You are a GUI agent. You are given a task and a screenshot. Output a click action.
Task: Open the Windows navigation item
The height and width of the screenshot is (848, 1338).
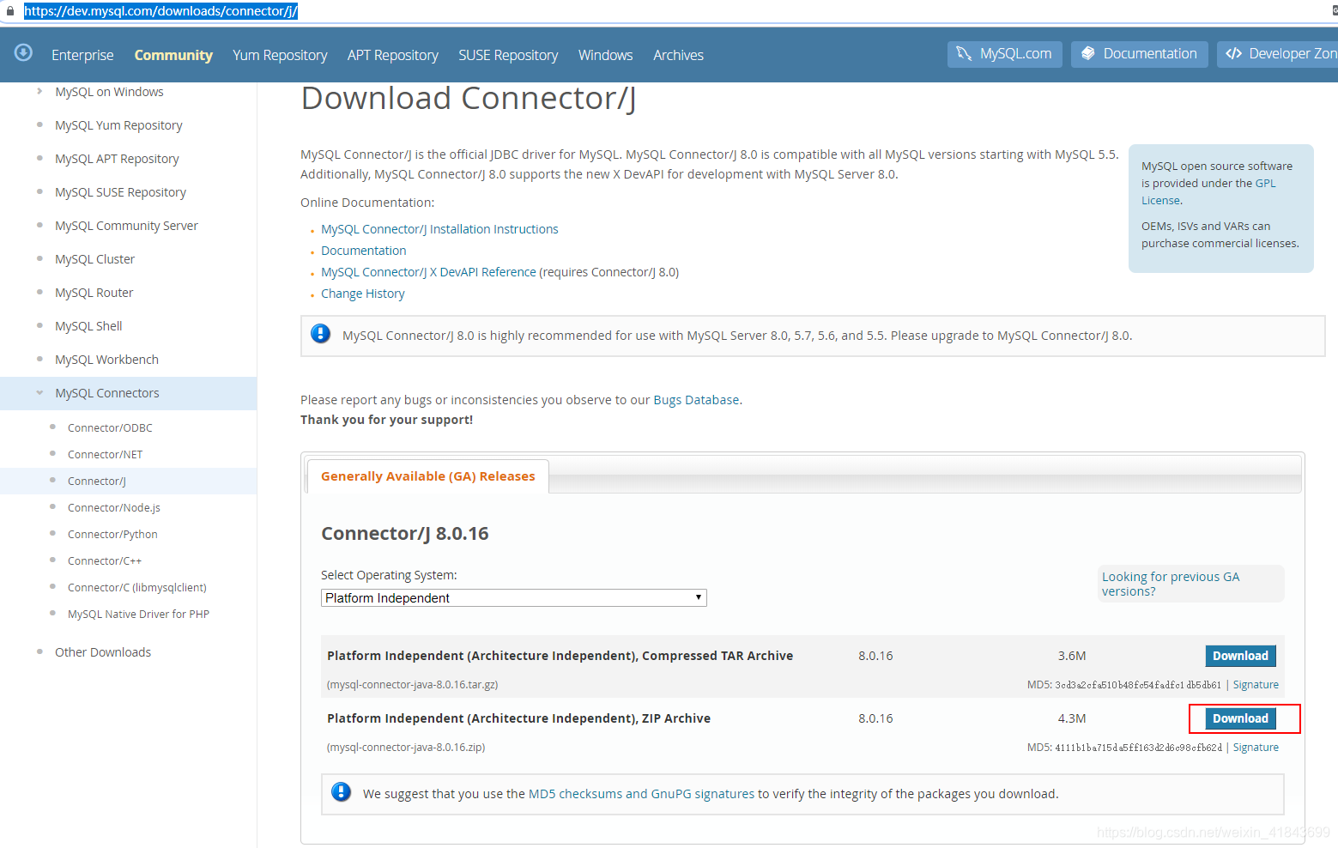click(606, 55)
